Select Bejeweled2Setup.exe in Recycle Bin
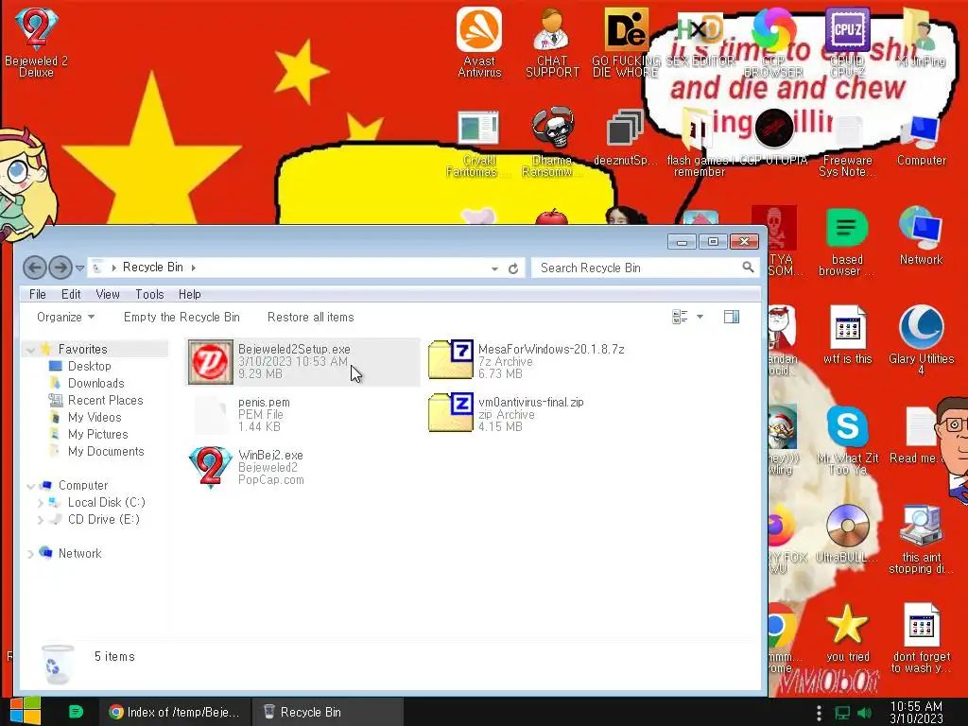Viewport: 968px width, 726px height. tap(302, 362)
